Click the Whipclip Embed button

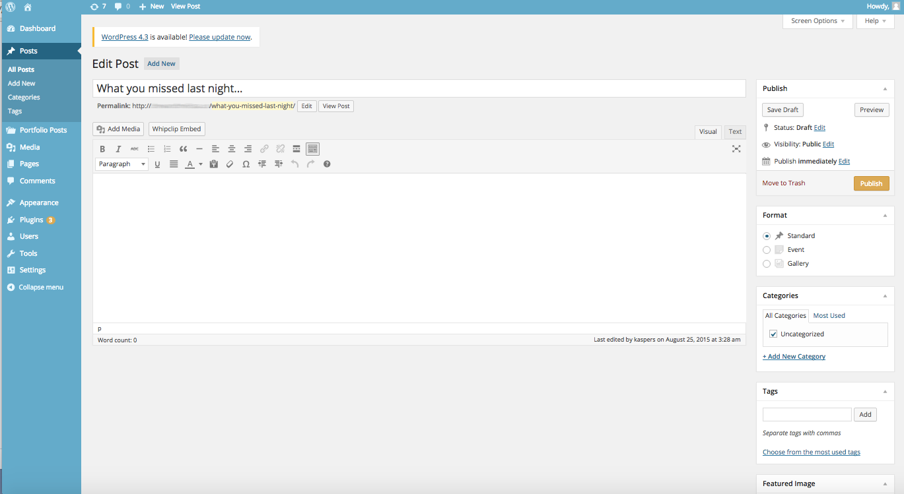click(x=177, y=129)
